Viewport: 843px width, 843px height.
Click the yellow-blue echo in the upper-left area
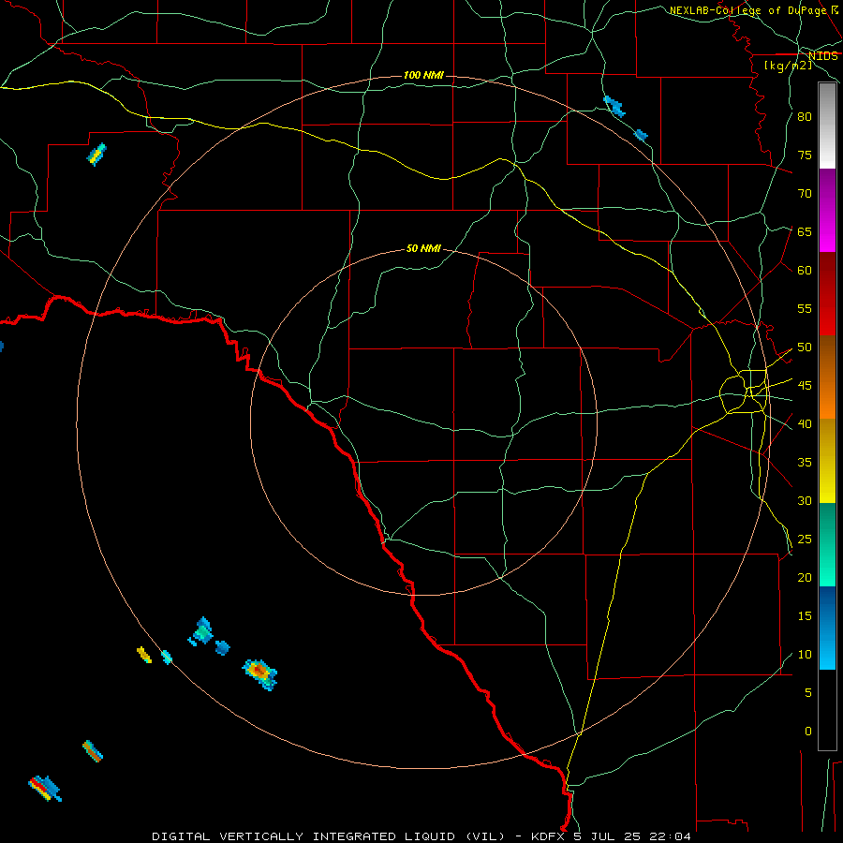[x=96, y=155]
